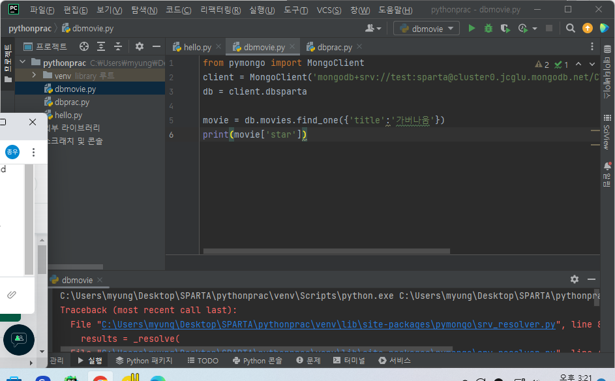
Task: Open three-dot menu in left chat window
Action: (x=33, y=152)
